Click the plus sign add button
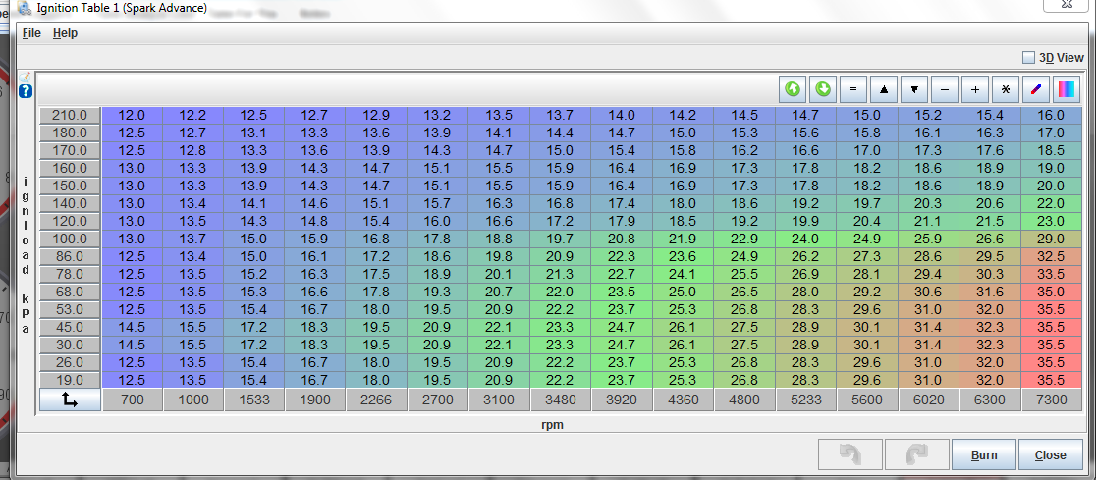1096x480 pixels. tap(975, 89)
